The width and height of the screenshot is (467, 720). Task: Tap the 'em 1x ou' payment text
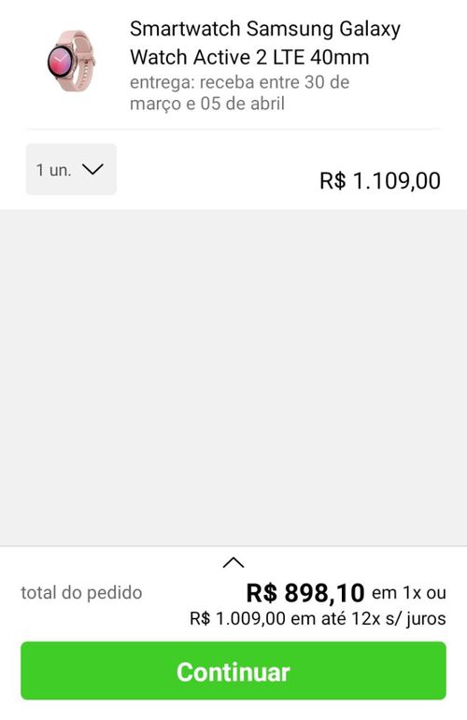click(x=409, y=593)
